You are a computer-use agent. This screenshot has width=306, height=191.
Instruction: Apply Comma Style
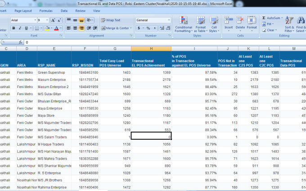coord(154,28)
